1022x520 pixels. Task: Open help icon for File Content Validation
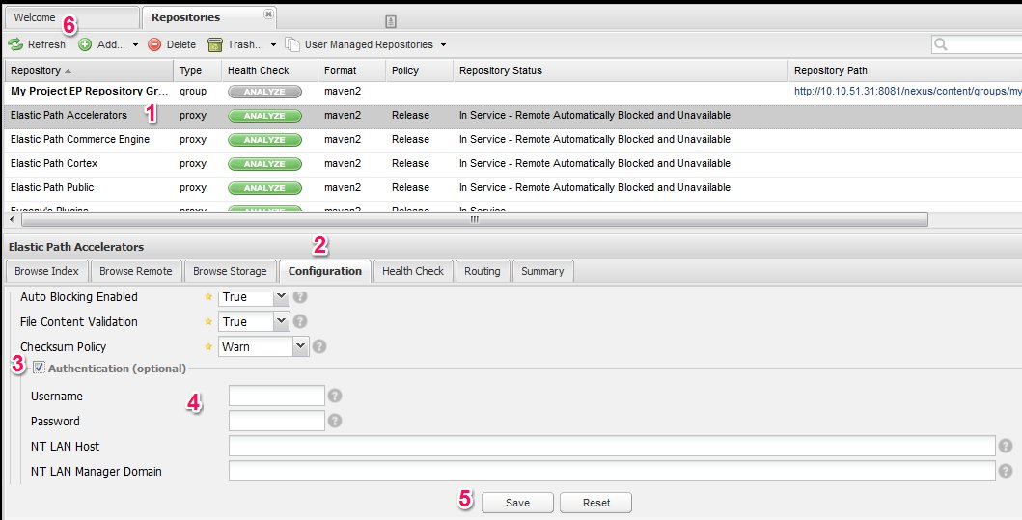coord(300,321)
